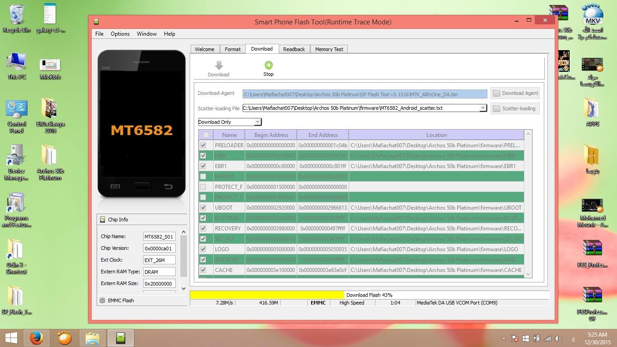Toggle the RECOVERY row checkbox
Image resolution: width=617 pixels, height=347 pixels.
pyautogui.click(x=203, y=228)
